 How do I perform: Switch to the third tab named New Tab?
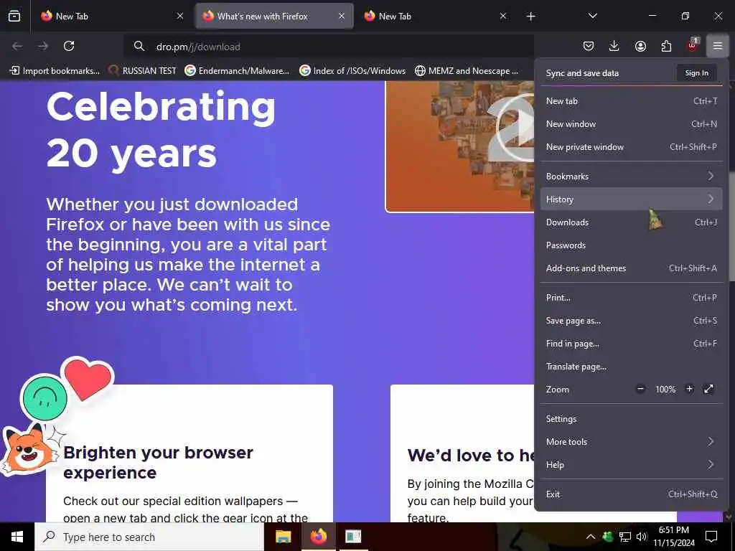[435, 16]
